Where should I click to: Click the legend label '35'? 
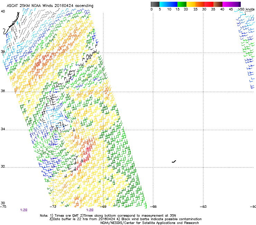[x=213, y=9]
